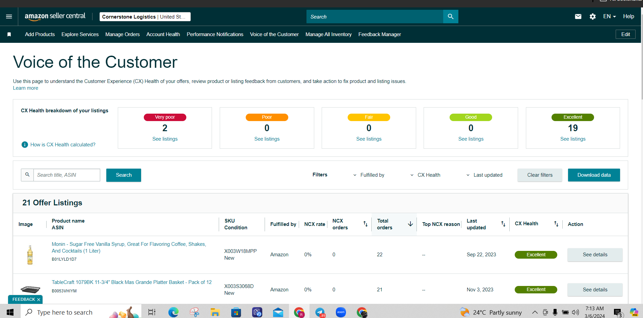
Task: Sort by Last updated column arrows
Action: tap(503, 224)
